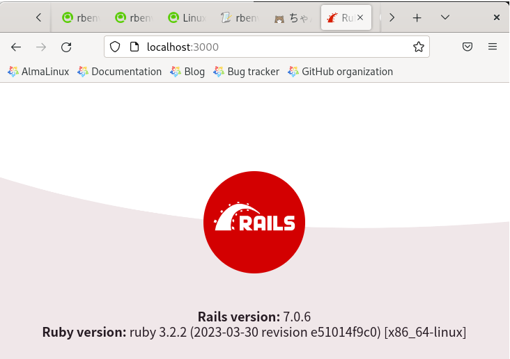This screenshot has height=359, width=510.
Task: Switch to the second rbenv tab
Action: coord(134,18)
